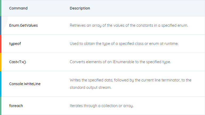
Task: Click the IEnumerable conversion description
Action: pyautogui.click(x=120, y=62)
